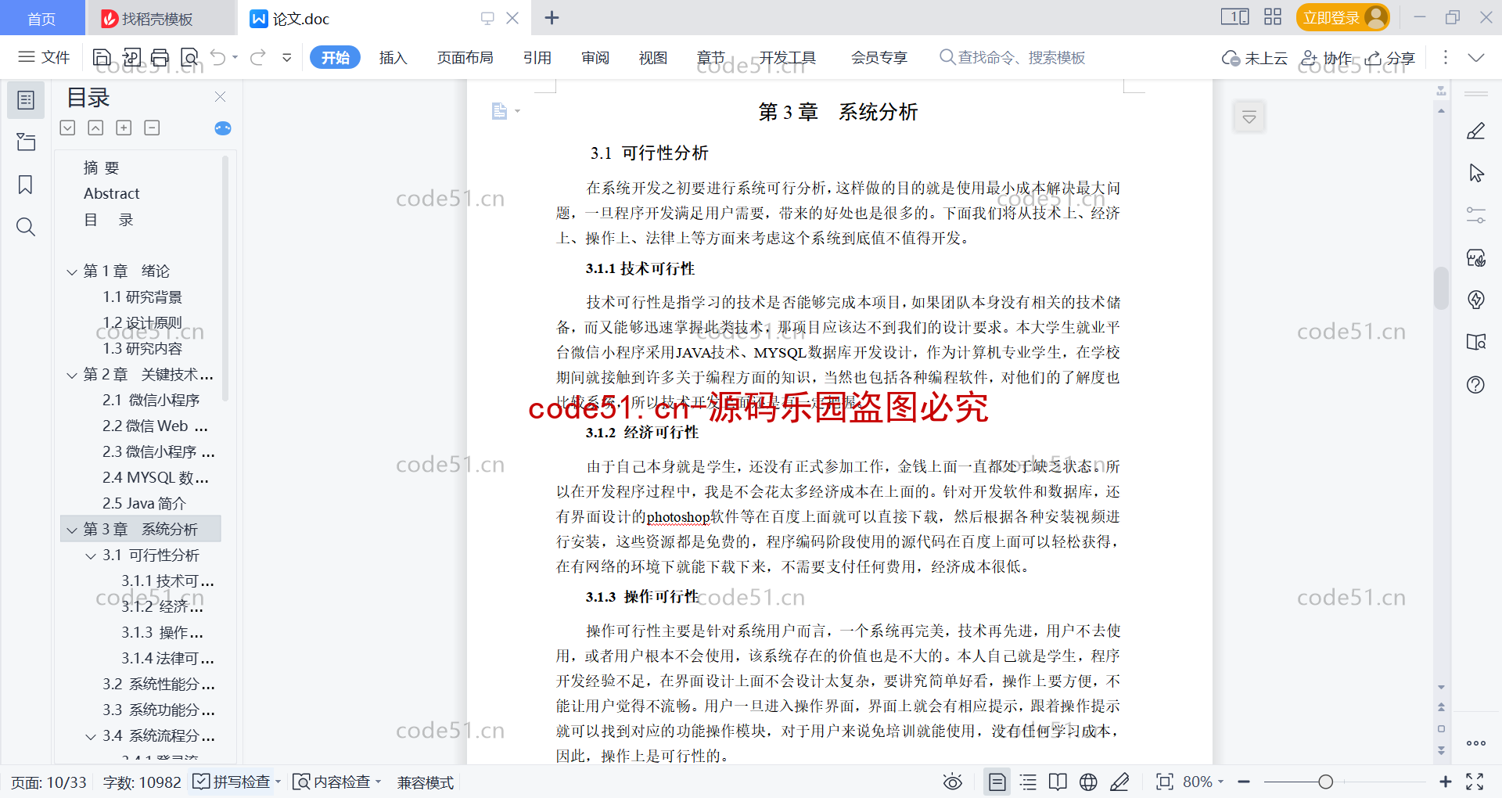Click the 首页 tab
1502x798 pixels.
click(x=42, y=18)
